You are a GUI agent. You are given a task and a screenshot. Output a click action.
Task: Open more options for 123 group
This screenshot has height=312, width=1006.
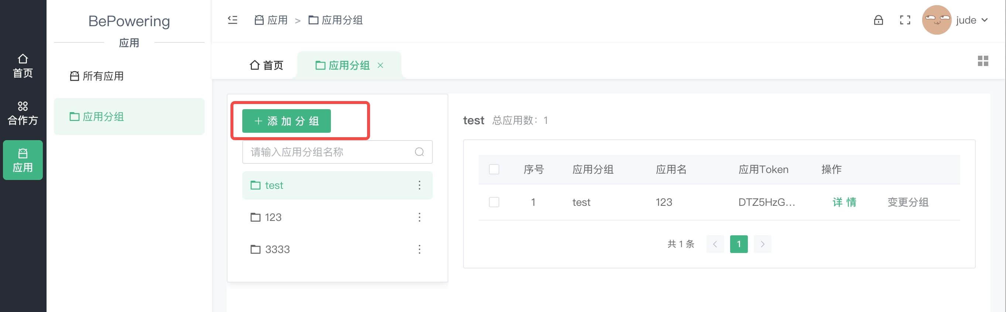click(x=420, y=217)
